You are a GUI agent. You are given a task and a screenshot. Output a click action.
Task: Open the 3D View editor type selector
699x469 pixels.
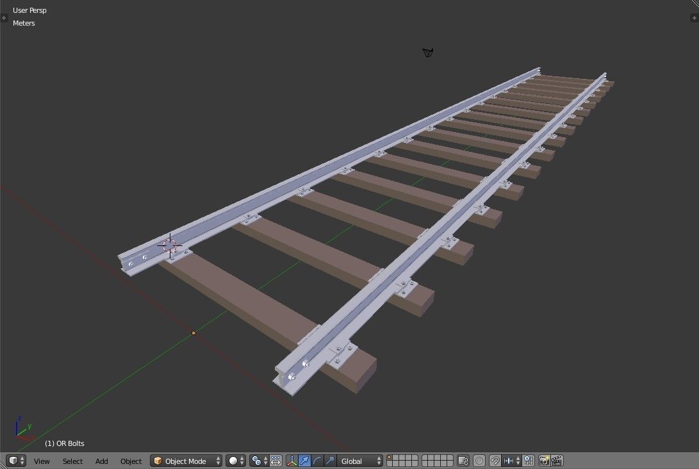click(x=15, y=461)
